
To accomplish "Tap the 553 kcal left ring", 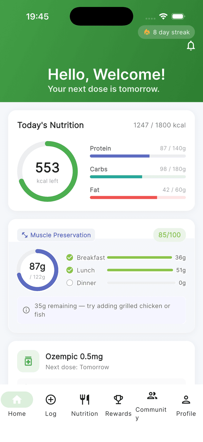I will coord(47,172).
